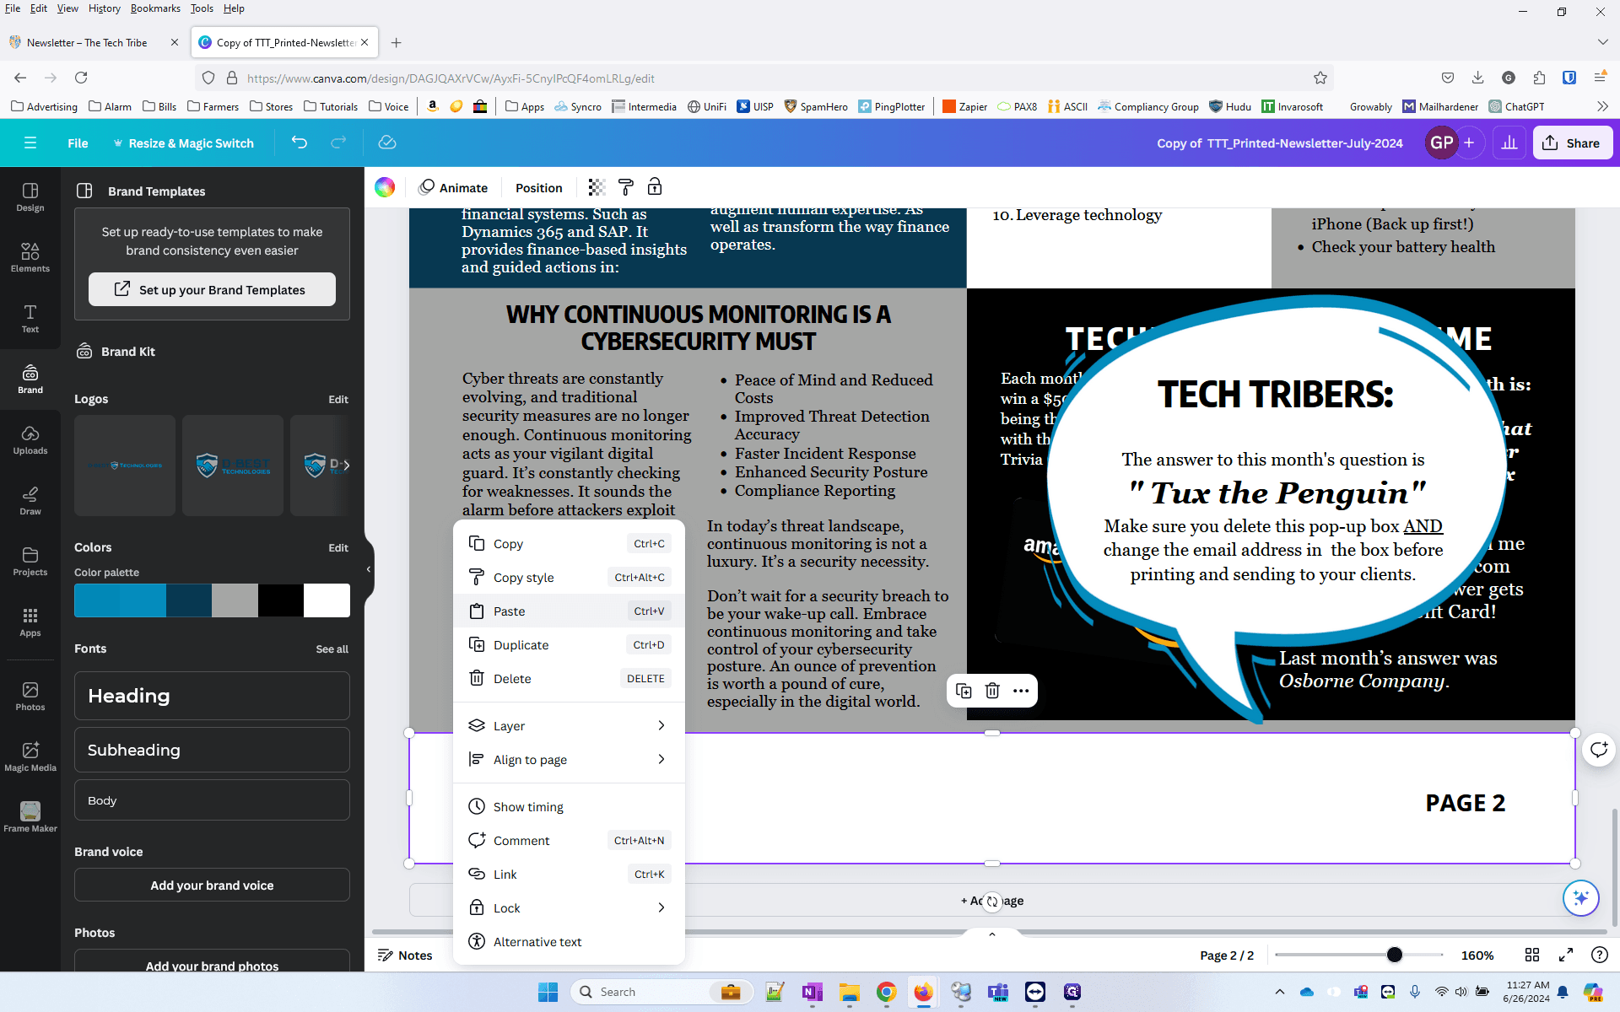
Task: Open the transparency checkerboard tool
Action: click(x=597, y=187)
